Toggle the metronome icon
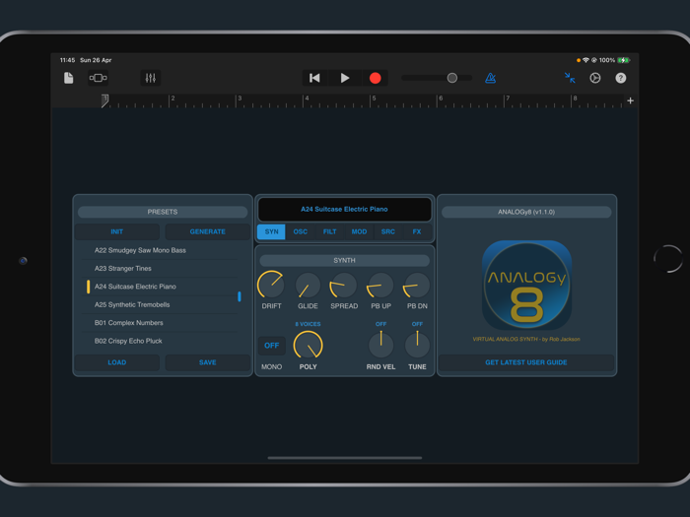Image resolution: width=690 pixels, height=517 pixels. (490, 78)
